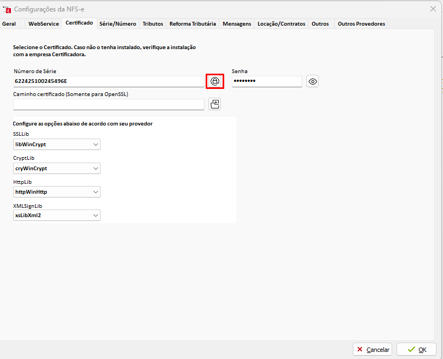Click the 'SSLLib' label
The height and width of the screenshot is (359, 443).
coord(21,134)
